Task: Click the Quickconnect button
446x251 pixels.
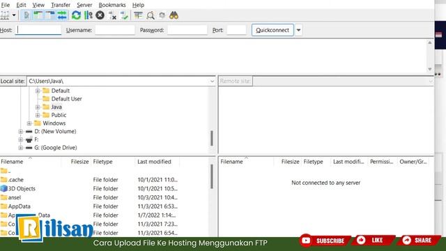Action: click(x=272, y=30)
